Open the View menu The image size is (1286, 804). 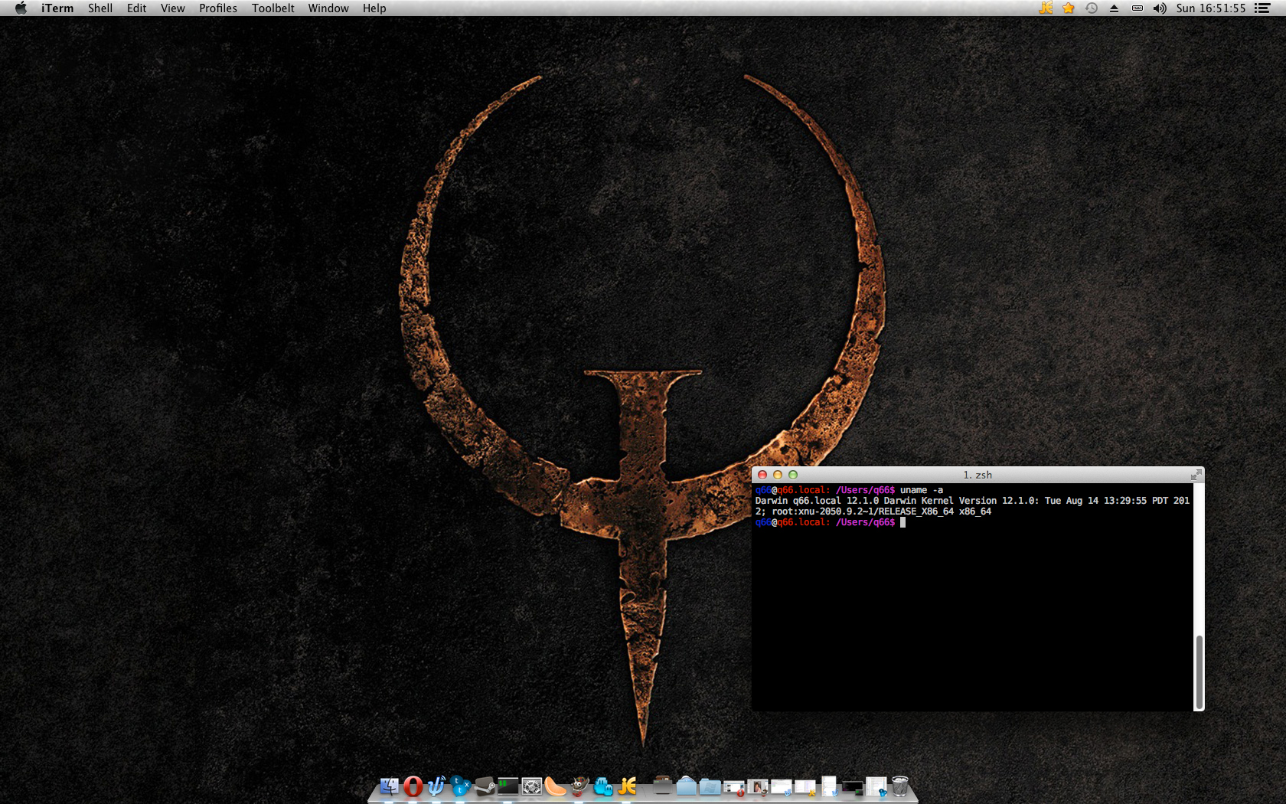pyautogui.click(x=173, y=8)
